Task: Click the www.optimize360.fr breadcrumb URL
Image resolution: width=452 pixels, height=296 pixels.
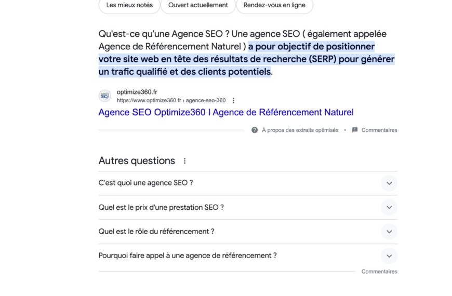Action: [x=171, y=101]
